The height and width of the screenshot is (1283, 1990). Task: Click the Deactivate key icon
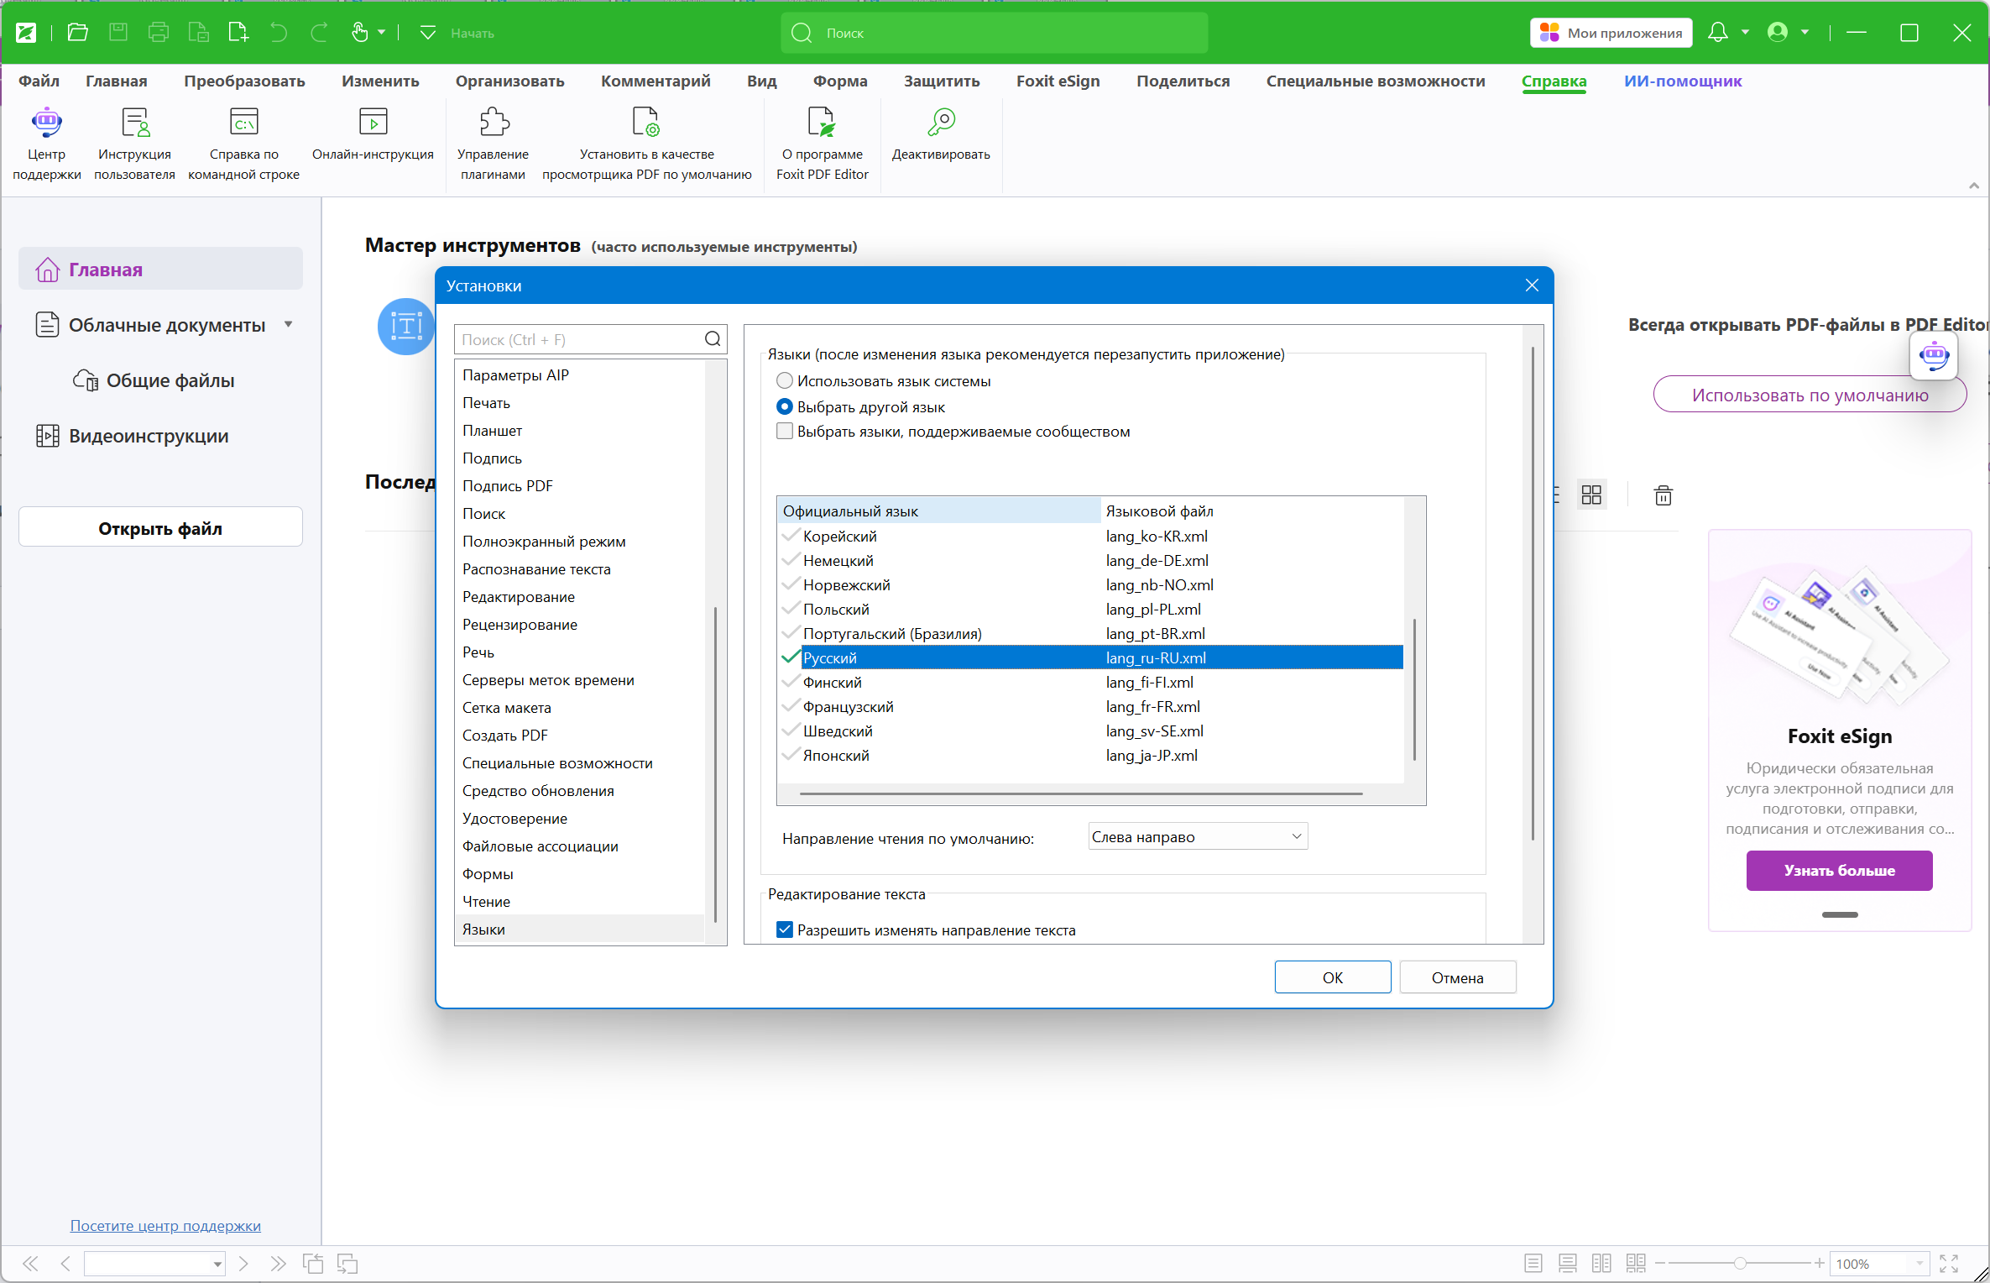pos(941,123)
